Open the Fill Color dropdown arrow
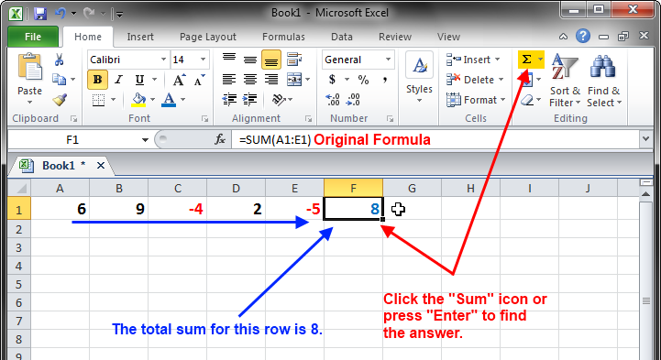The width and height of the screenshot is (661, 360). (x=152, y=100)
